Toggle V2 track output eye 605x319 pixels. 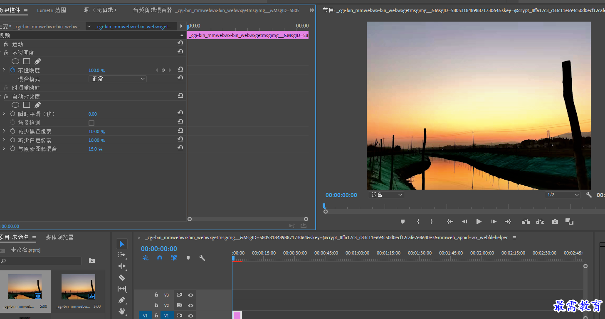pyautogui.click(x=190, y=306)
